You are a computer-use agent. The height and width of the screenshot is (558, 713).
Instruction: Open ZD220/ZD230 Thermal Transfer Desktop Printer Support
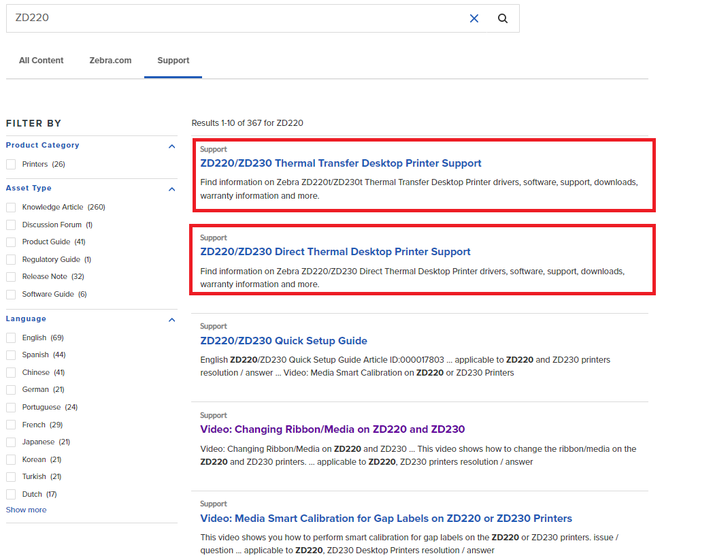click(340, 163)
